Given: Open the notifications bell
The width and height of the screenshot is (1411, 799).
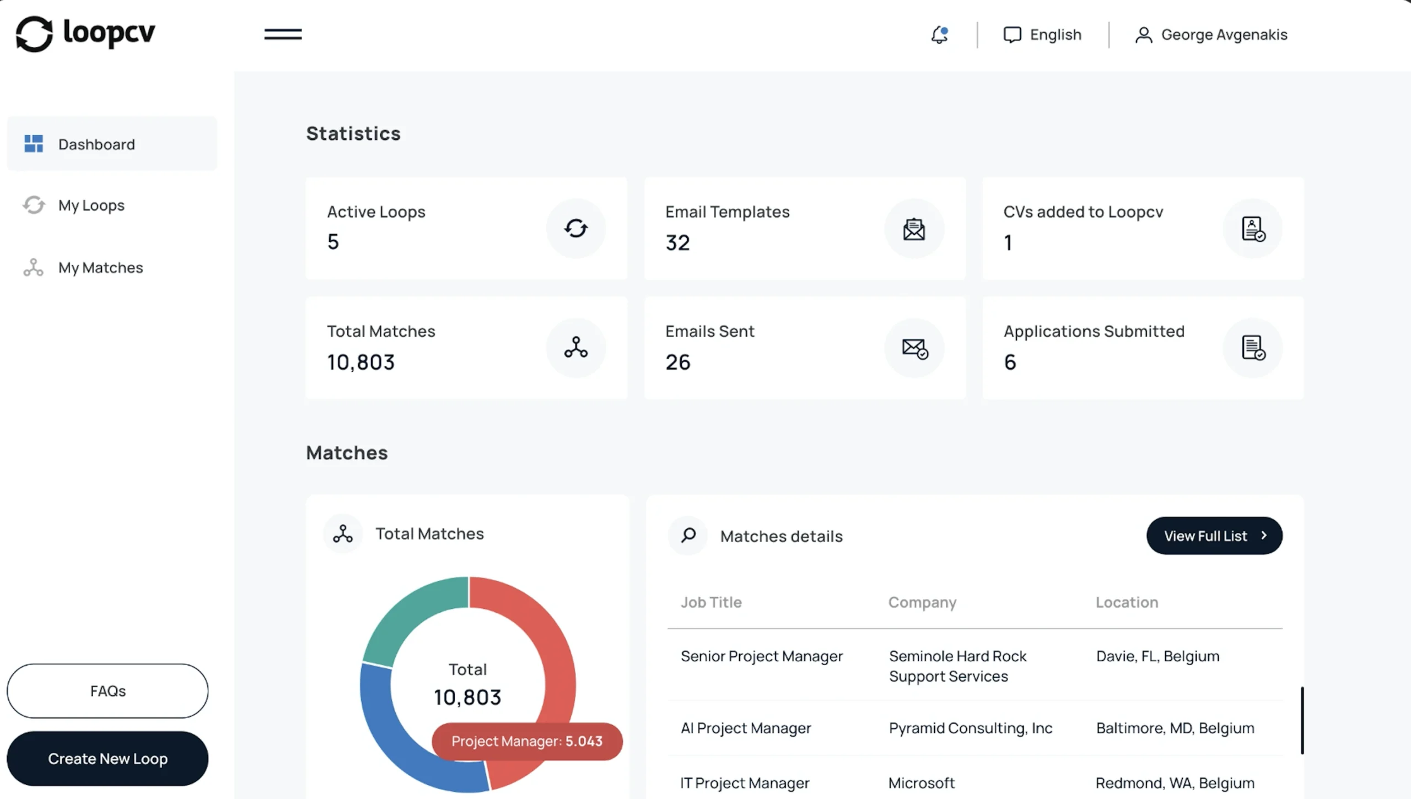Looking at the screenshot, I should click(x=939, y=35).
